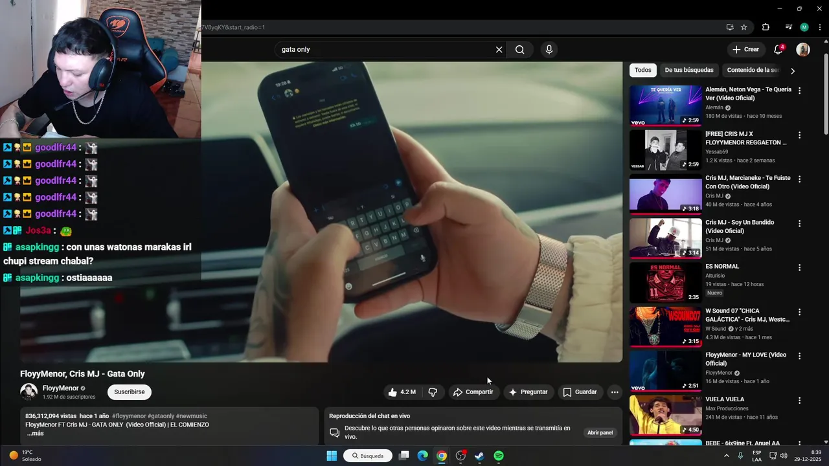Image resolution: width=829 pixels, height=466 pixels.
Task: Launch Microsoft Edge from taskbar
Action: point(422,456)
